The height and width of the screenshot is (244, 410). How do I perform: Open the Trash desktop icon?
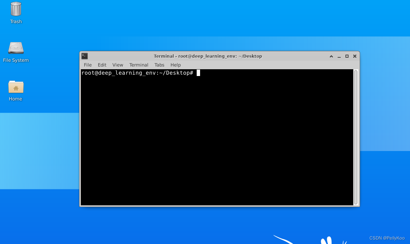tap(16, 9)
